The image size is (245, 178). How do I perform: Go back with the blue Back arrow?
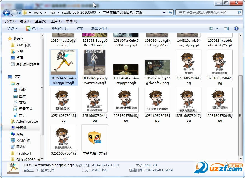pyautogui.click(x=6, y=13)
